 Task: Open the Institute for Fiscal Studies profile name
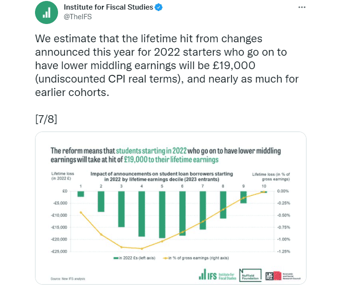pyautogui.click(x=108, y=7)
